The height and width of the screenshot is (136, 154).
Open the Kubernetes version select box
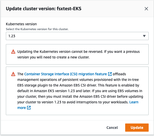tap(77, 36)
